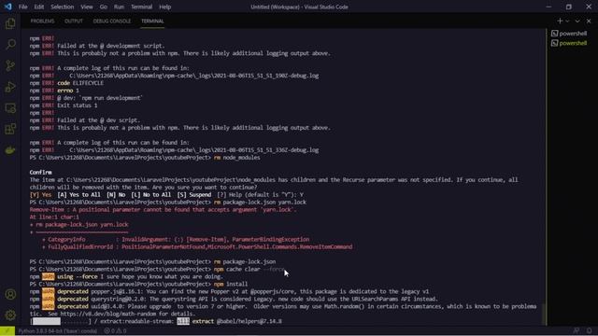Image resolution: width=598 pixels, height=336 pixels.
Task: Click the 'npm install' command text
Action: point(231,284)
